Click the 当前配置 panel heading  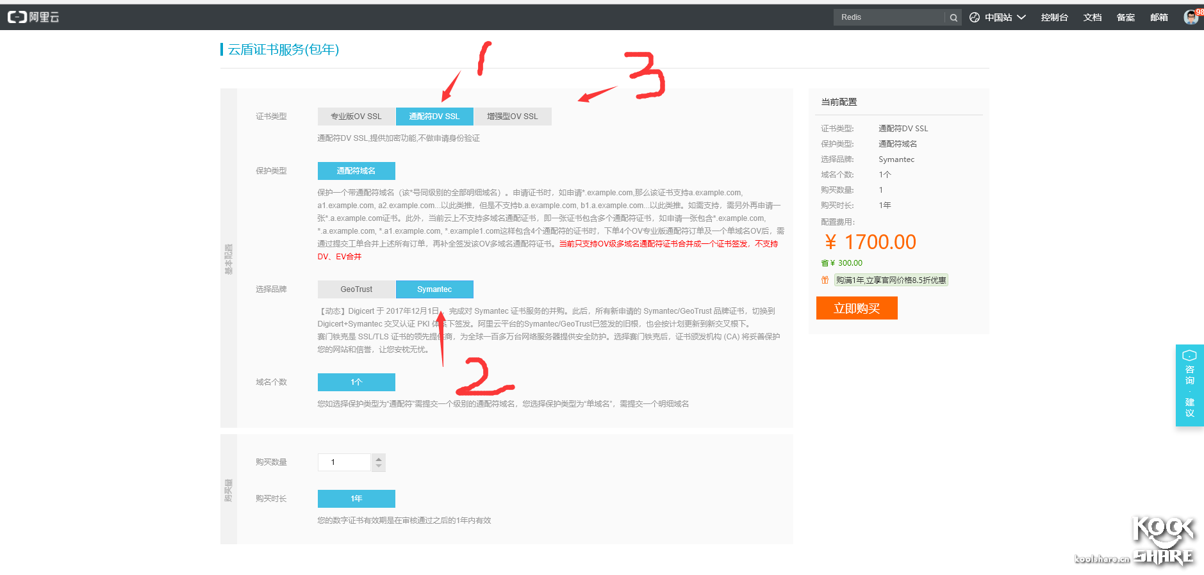tap(839, 102)
